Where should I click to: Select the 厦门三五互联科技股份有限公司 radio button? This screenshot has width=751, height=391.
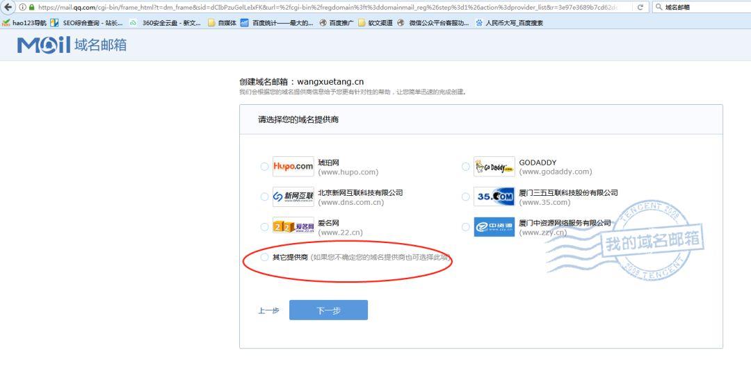(x=465, y=197)
